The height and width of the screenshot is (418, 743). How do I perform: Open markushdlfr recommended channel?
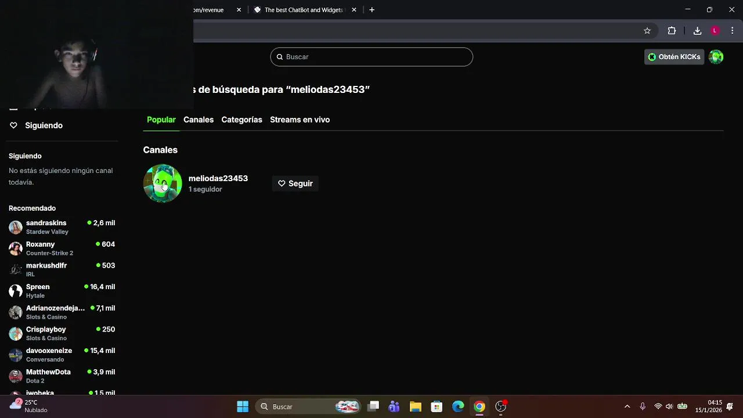tap(62, 269)
